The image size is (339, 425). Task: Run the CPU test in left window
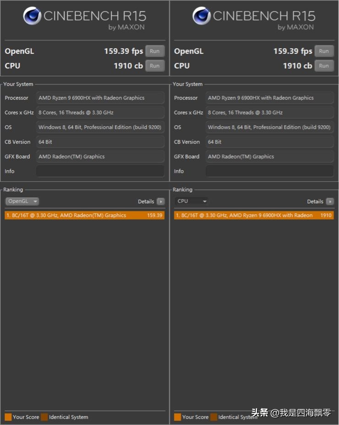[x=155, y=66]
